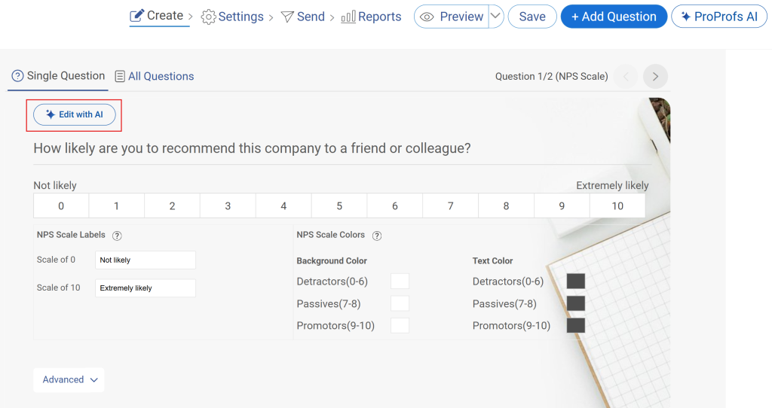This screenshot has height=408, width=772.
Task: Edit the question title text
Action: 252,148
